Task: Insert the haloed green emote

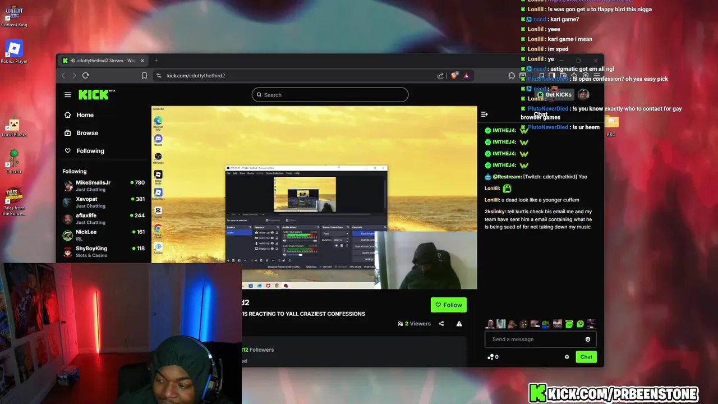Action: (x=569, y=324)
